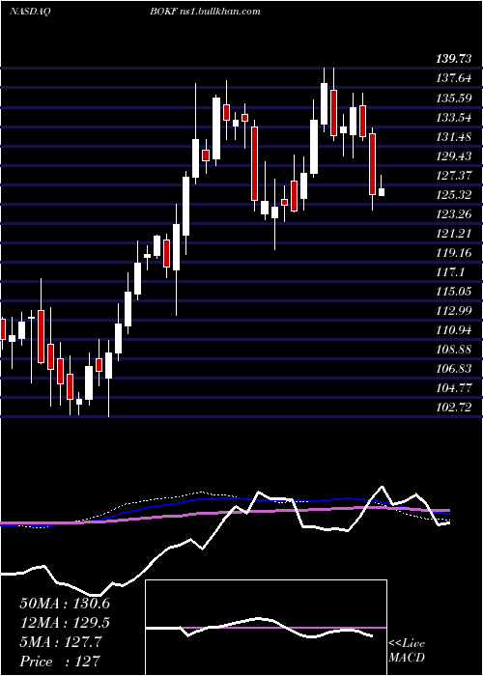Screen dimensions: 483x676
Task: Click the NASDAQ exchange label
Action: click(x=30, y=12)
